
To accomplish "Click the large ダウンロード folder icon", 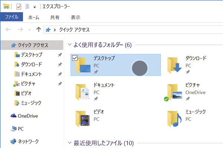I will coord(175,65).
